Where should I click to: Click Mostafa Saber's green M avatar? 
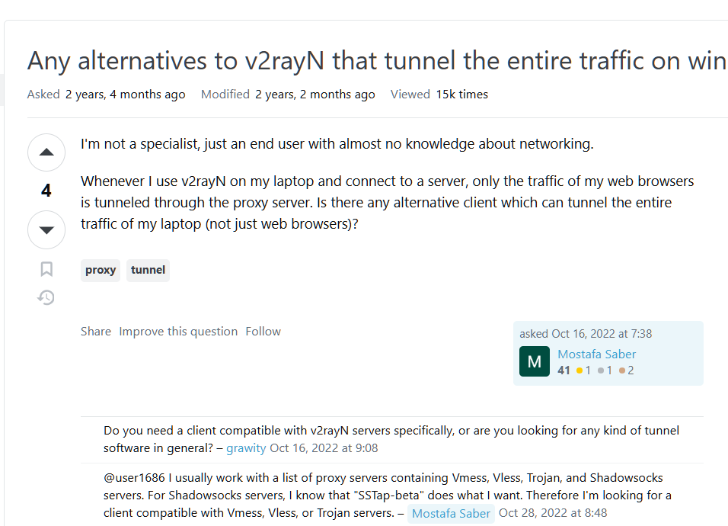[535, 361]
